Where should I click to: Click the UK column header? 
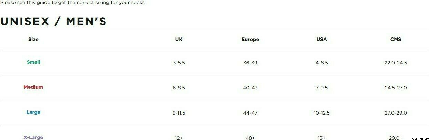[179, 40]
